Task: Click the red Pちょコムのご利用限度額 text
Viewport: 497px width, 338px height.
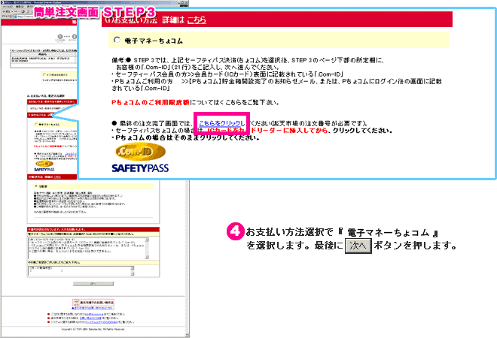Action: [151, 102]
